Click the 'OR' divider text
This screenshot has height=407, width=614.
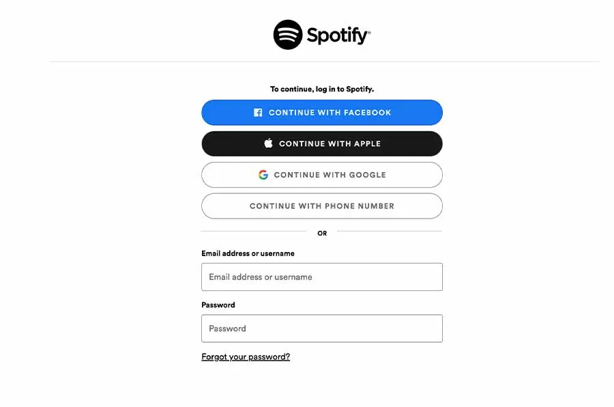tap(322, 234)
